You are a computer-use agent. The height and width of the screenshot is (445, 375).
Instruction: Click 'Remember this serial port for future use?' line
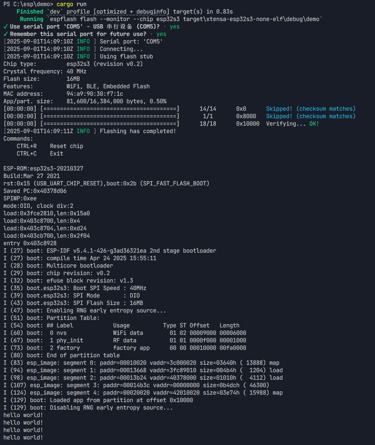(x=85, y=34)
